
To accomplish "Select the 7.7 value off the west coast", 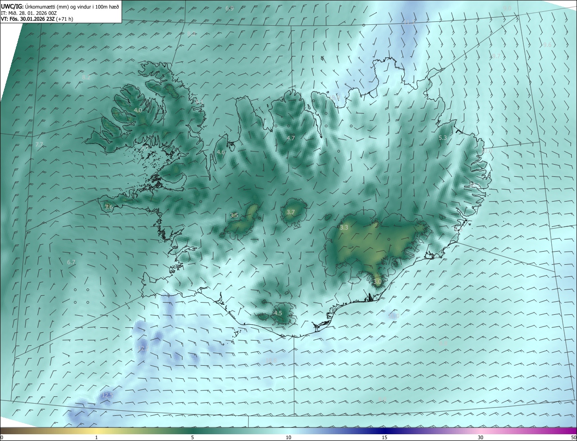I will point(39,144).
